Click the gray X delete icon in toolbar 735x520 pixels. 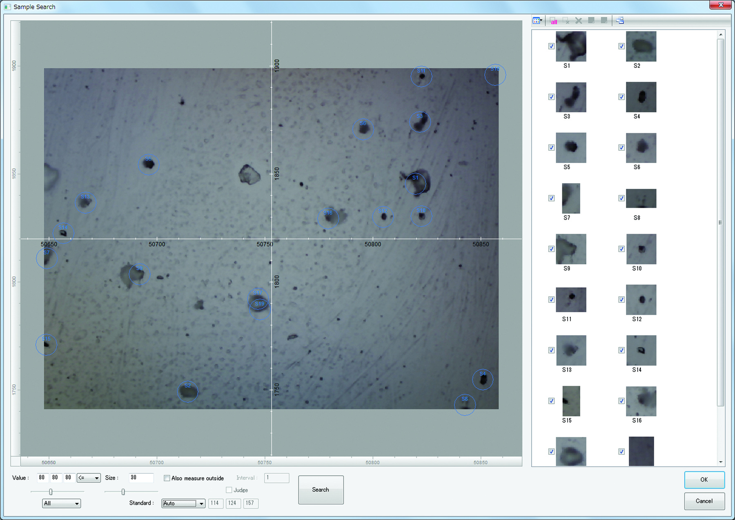pos(579,20)
